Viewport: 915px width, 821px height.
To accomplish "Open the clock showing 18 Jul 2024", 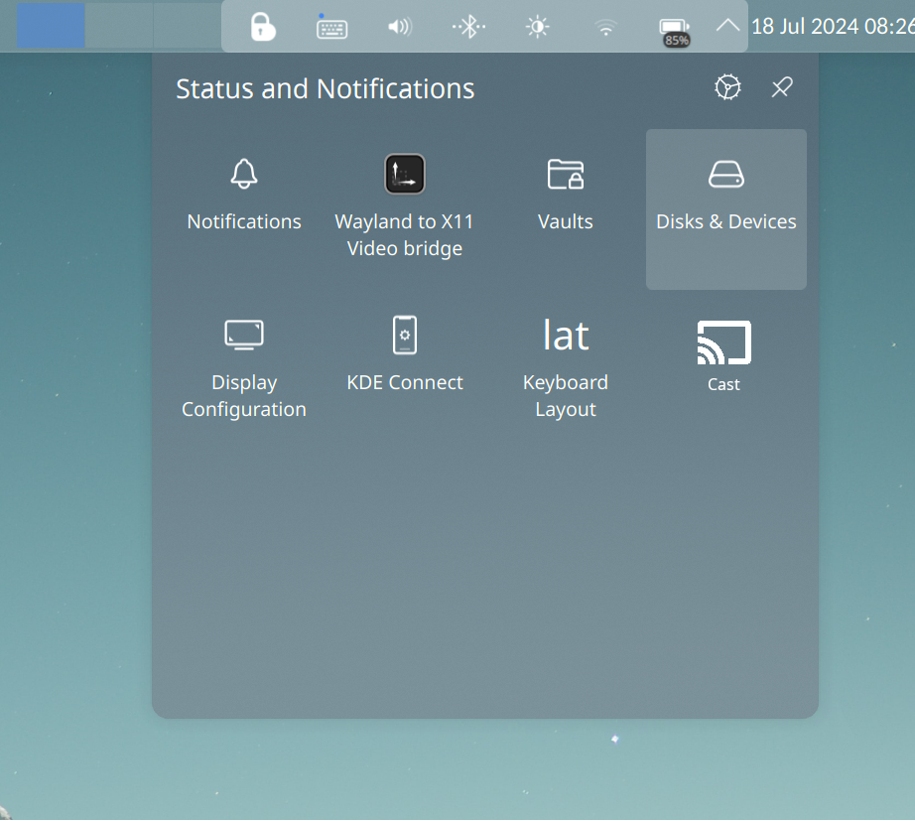I will coord(833,26).
